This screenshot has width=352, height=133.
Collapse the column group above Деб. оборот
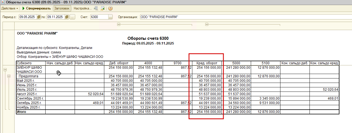119,24
